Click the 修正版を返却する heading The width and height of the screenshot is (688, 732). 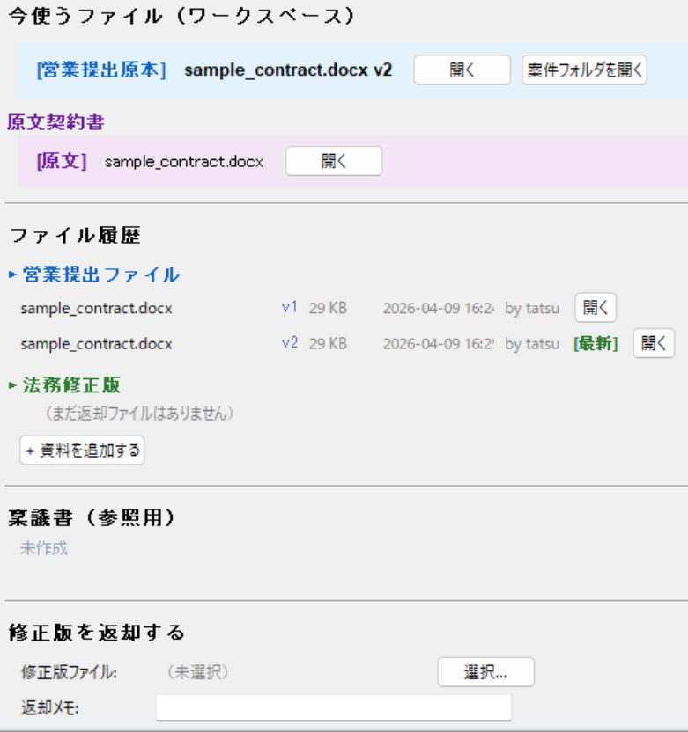(97, 633)
